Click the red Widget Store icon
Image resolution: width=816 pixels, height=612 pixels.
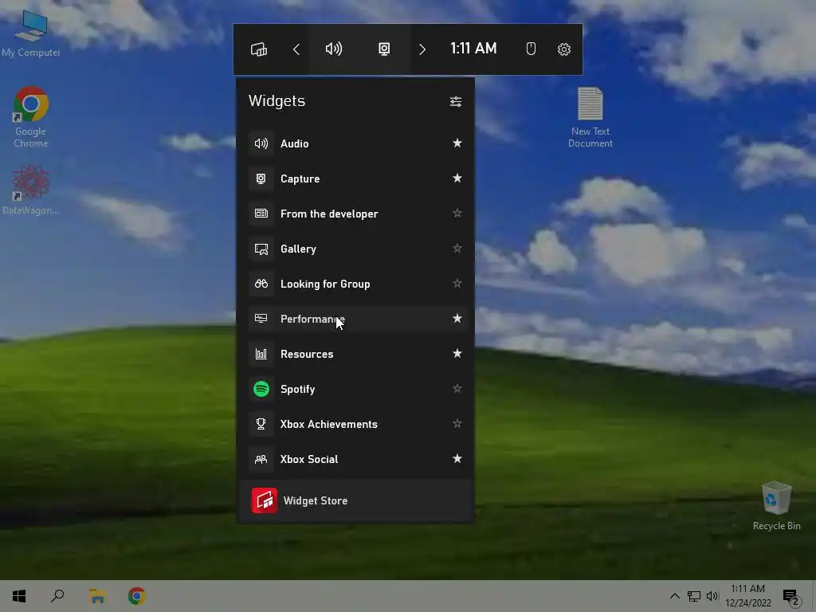pyautogui.click(x=265, y=500)
